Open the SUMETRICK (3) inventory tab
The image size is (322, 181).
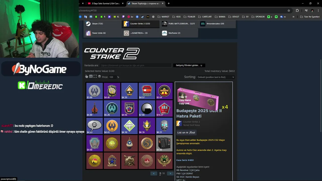(141, 33)
